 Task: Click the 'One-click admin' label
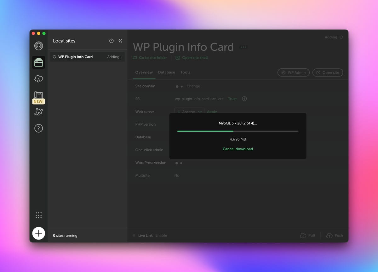point(149,150)
